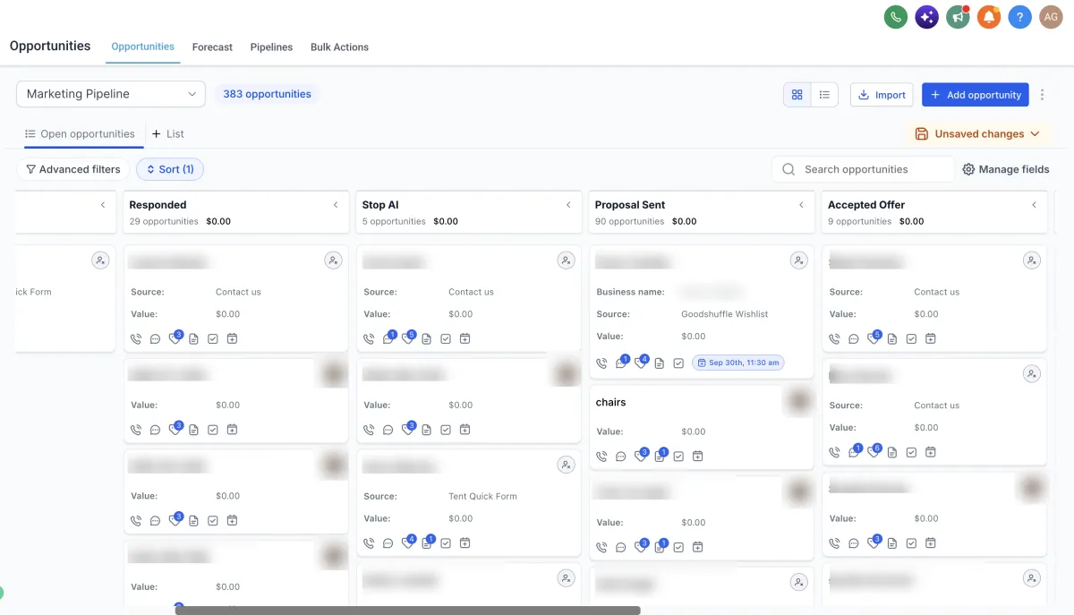Image resolution: width=1074 pixels, height=615 pixels.
Task: Switch to the Forecast tab
Action: (x=212, y=47)
